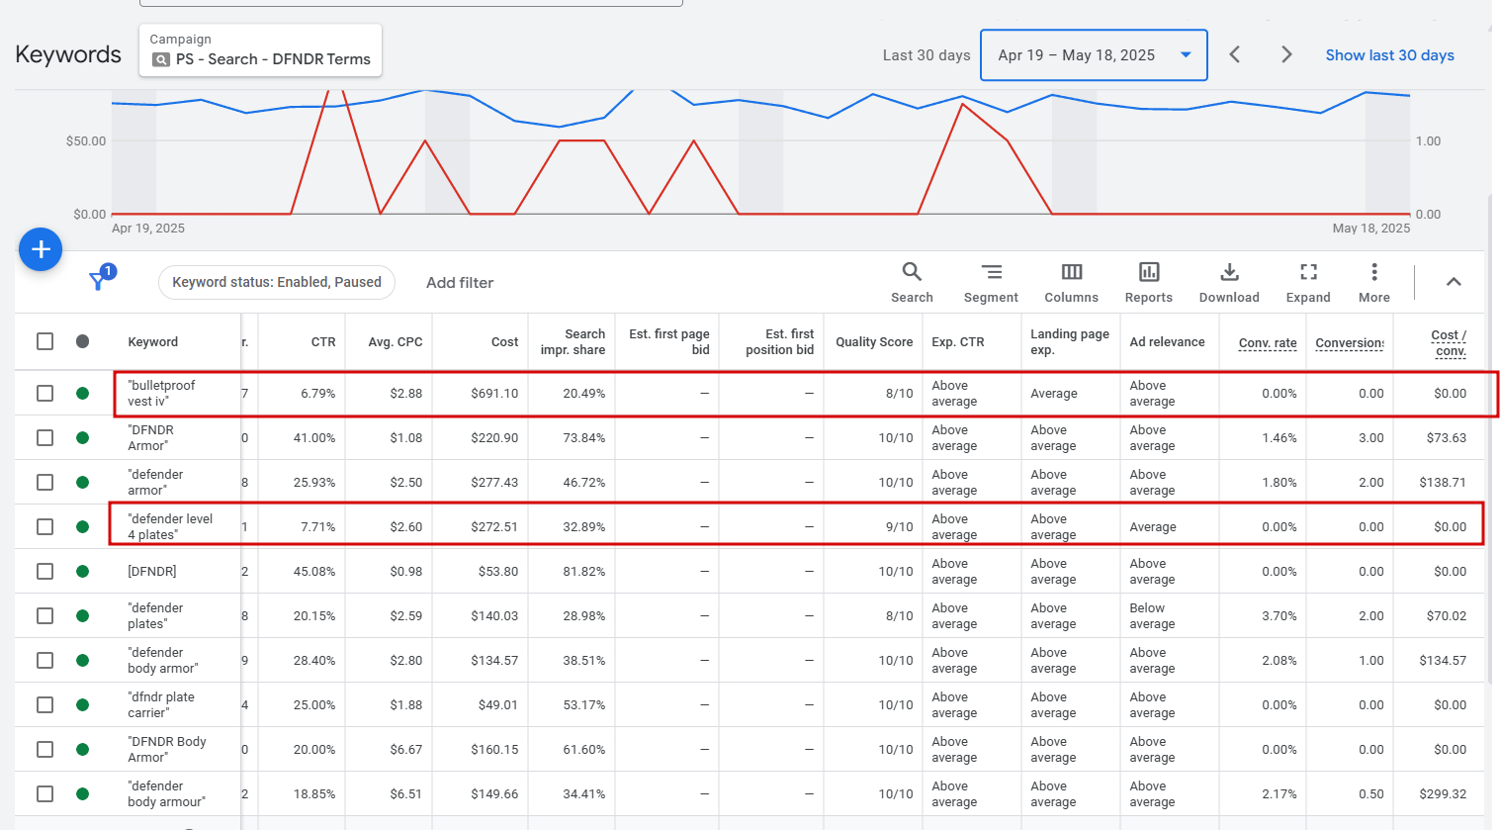Check the "dfndr plate carrier" row checkbox
This screenshot has width=1500, height=830.
pyautogui.click(x=44, y=705)
